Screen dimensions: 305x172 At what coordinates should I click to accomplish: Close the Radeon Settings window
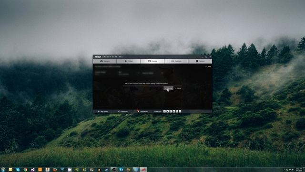[x=210, y=57]
